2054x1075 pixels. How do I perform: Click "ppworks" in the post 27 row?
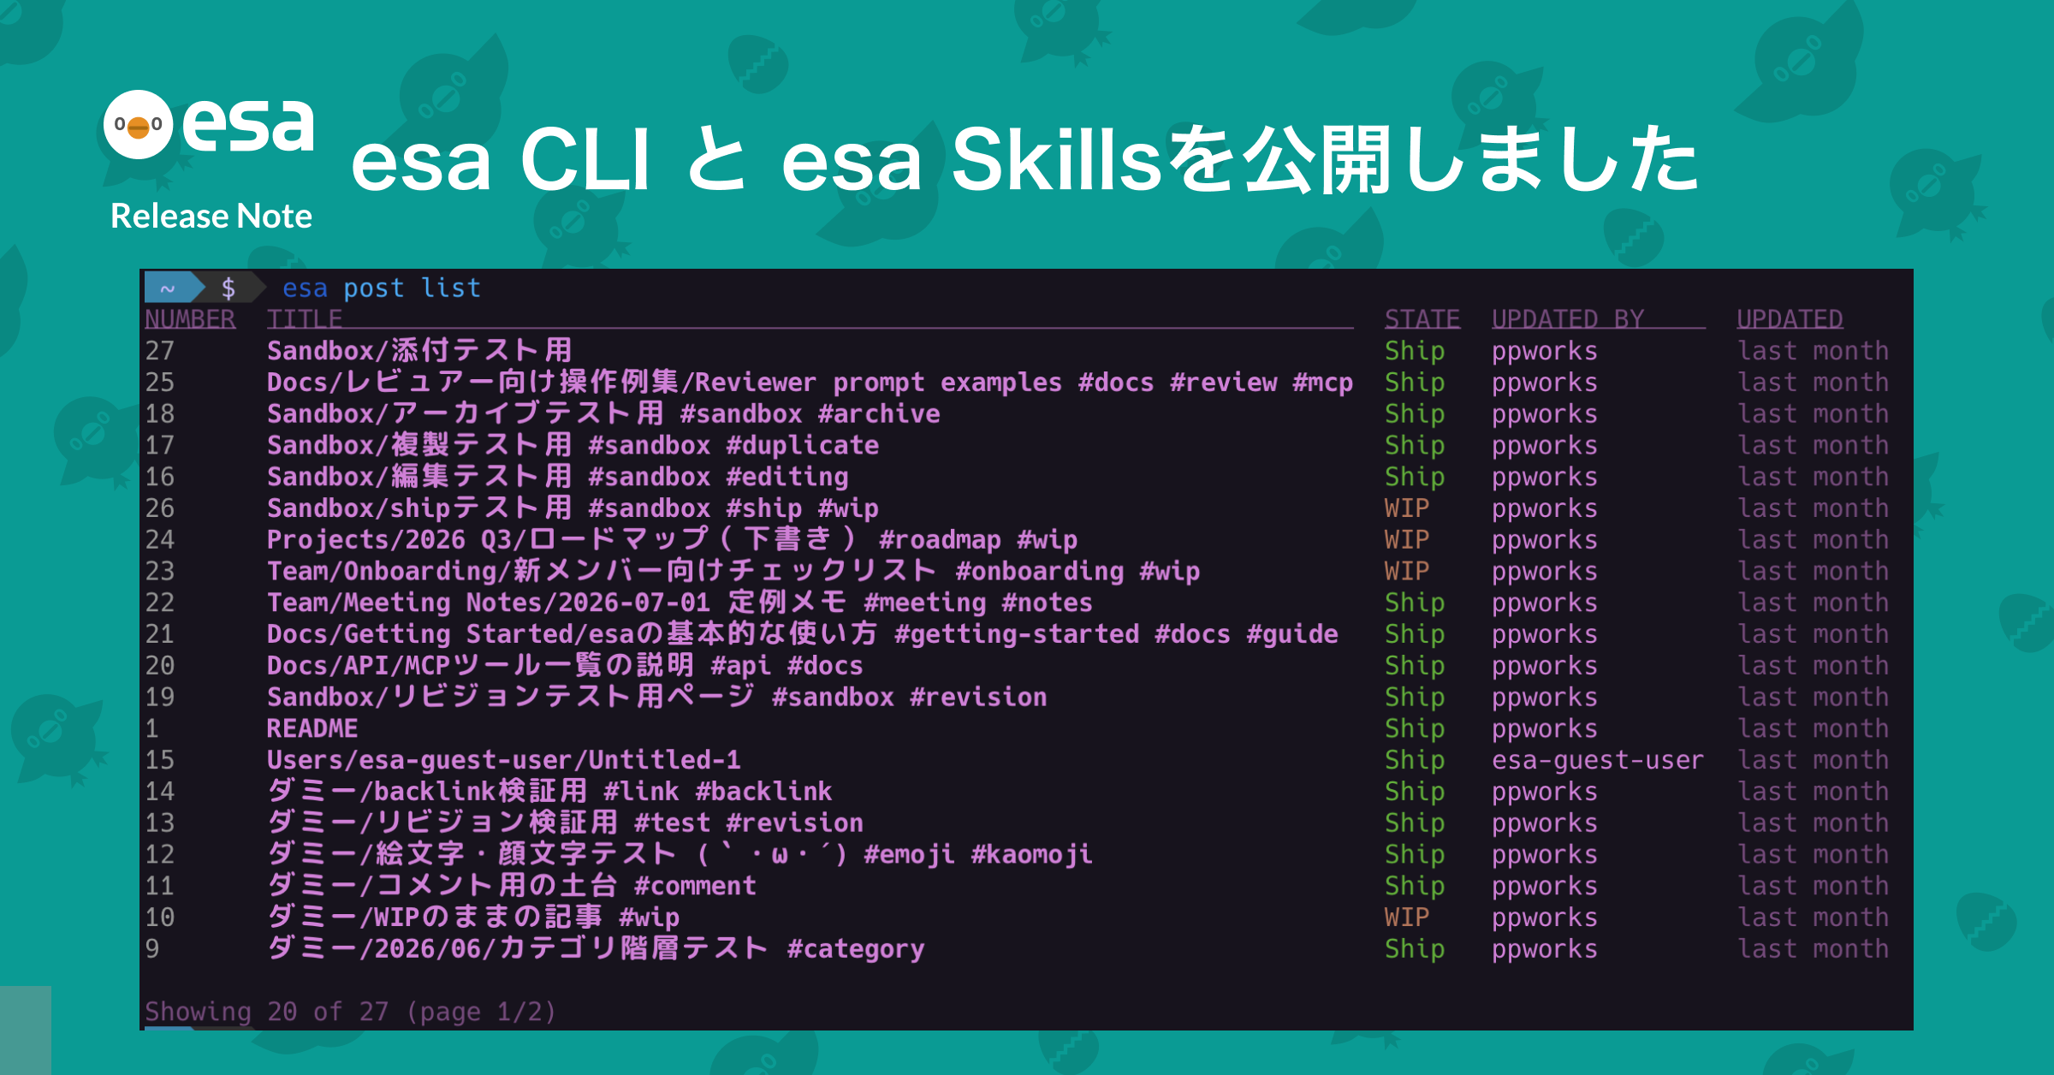(1545, 351)
